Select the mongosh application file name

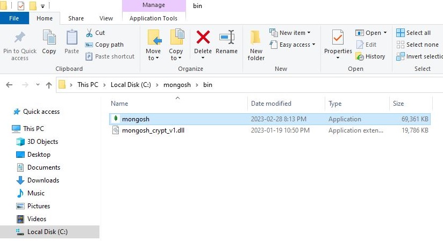(x=135, y=119)
